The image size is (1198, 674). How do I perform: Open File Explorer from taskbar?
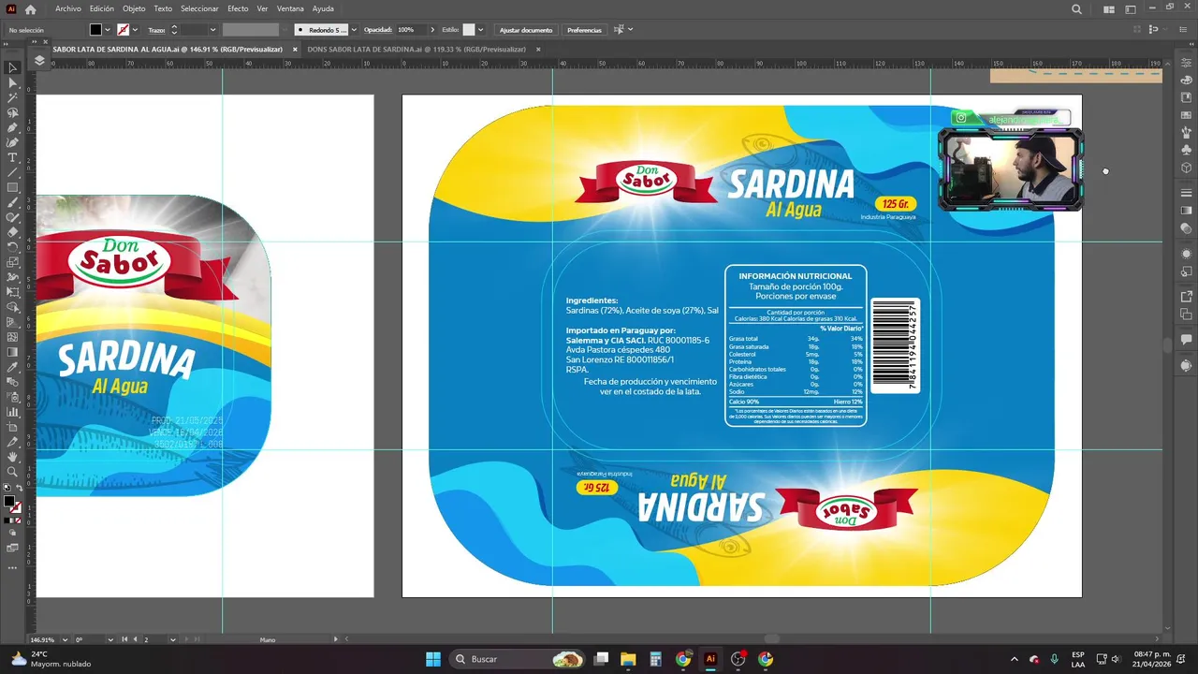click(628, 659)
